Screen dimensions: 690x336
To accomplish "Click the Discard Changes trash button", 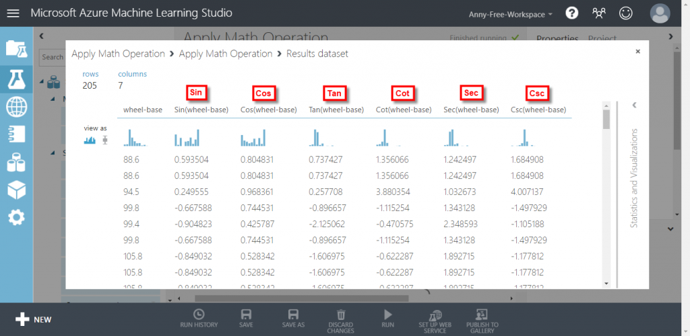I will [x=340, y=321].
